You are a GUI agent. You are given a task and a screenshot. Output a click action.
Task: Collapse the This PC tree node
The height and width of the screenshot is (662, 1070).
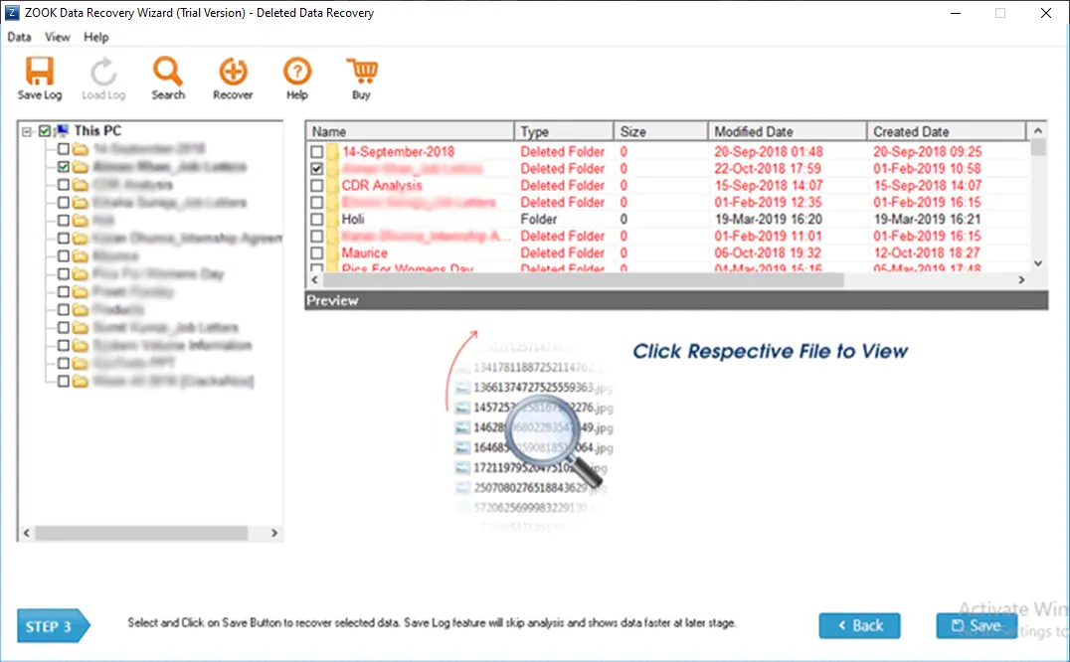coord(27,131)
